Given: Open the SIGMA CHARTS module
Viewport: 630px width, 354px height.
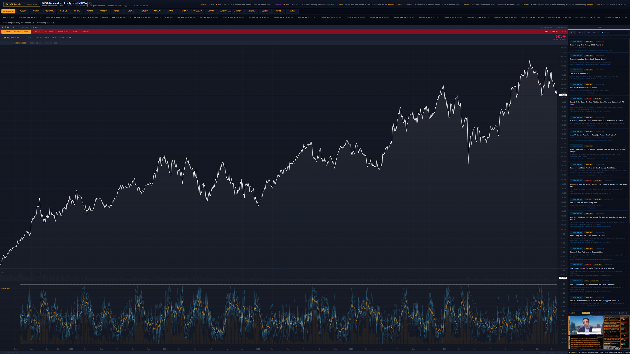Looking at the screenshot, I should [x=278, y=11].
